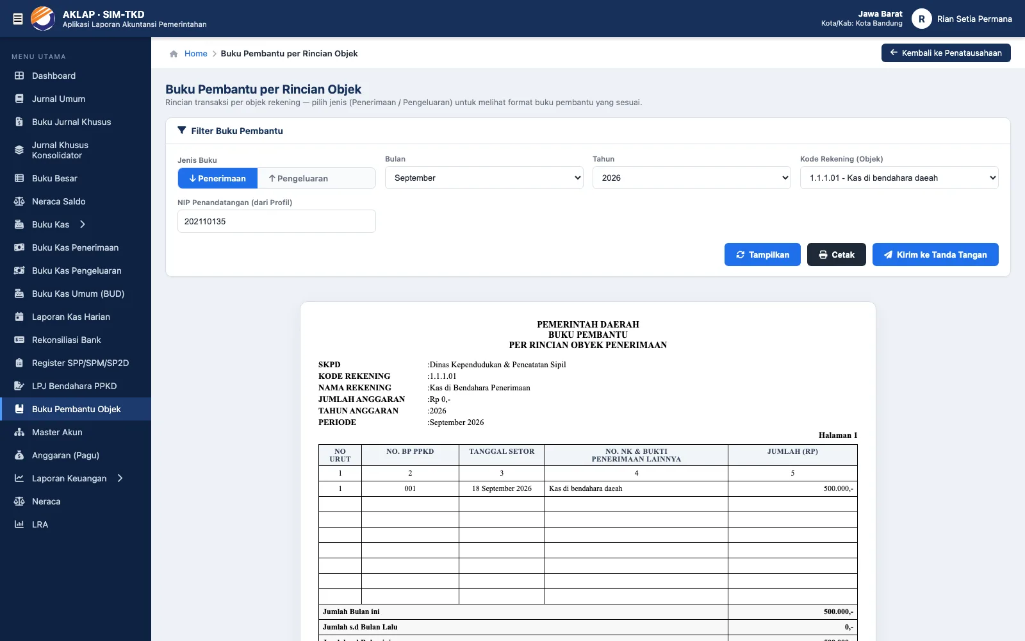Click the '18 September 2026' table cell
This screenshot has height=641, width=1025.
tap(502, 488)
